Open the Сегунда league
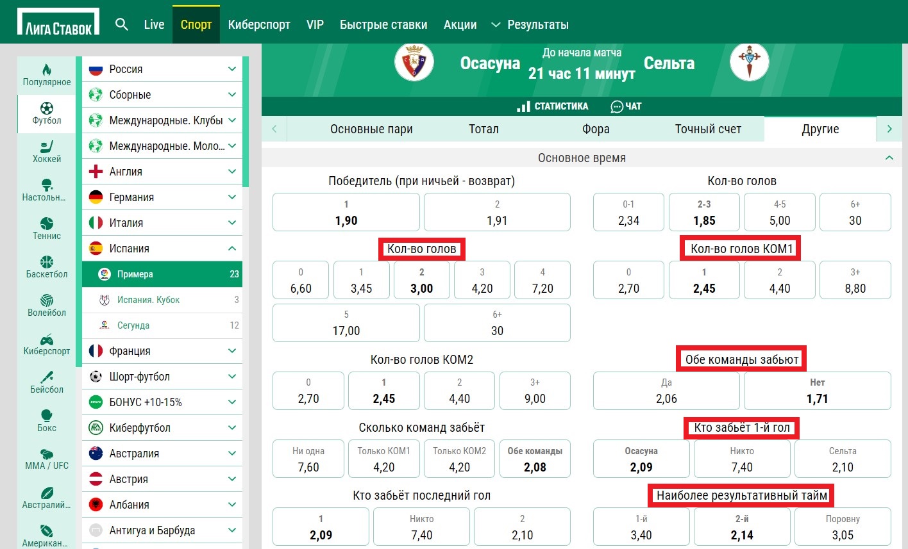The image size is (908, 549). coord(162,325)
